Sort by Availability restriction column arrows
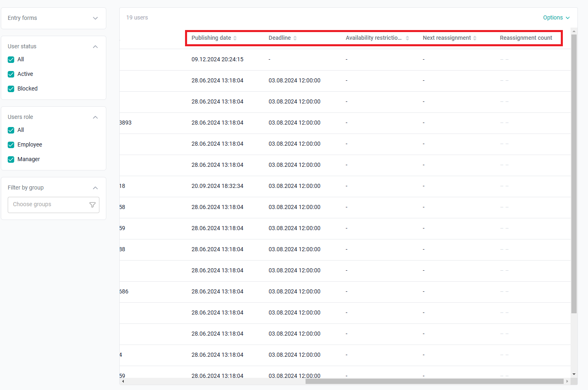Image resolution: width=588 pixels, height=390 pixels. coord(407,38)
